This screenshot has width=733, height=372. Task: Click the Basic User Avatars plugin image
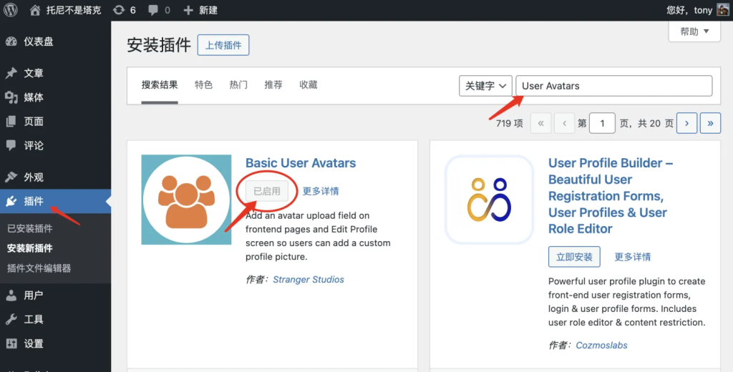187,200
